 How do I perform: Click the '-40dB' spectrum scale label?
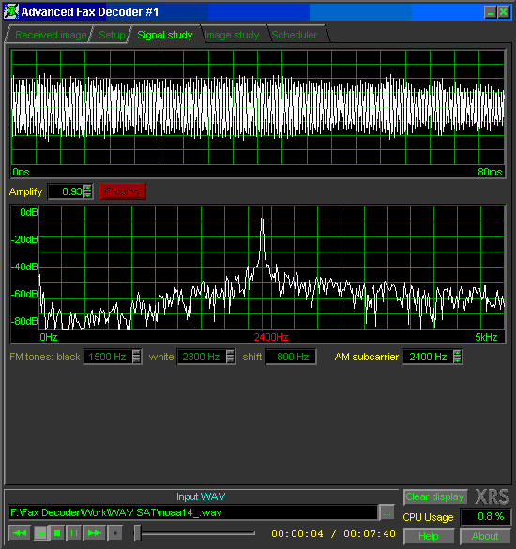click(24, 267)
